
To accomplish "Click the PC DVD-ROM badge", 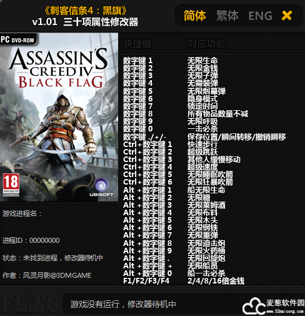I will (18, 39).
